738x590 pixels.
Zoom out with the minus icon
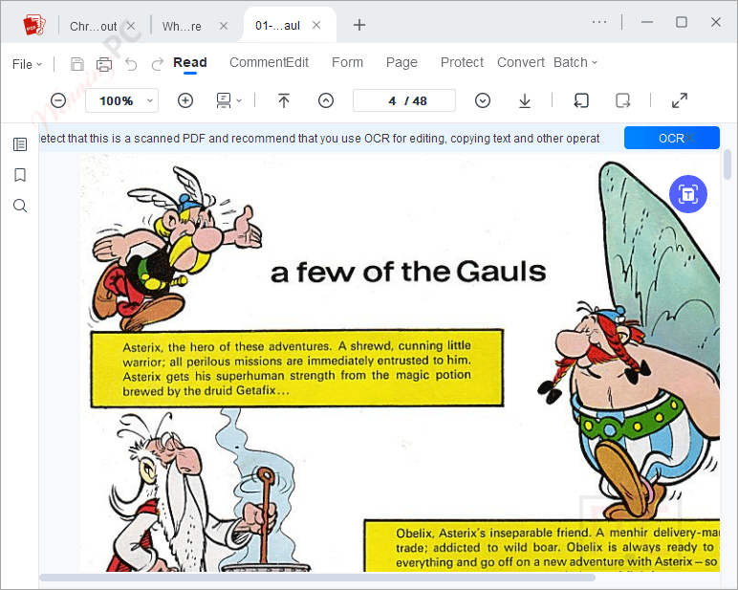pyautogui.click(x=58, y=100)
